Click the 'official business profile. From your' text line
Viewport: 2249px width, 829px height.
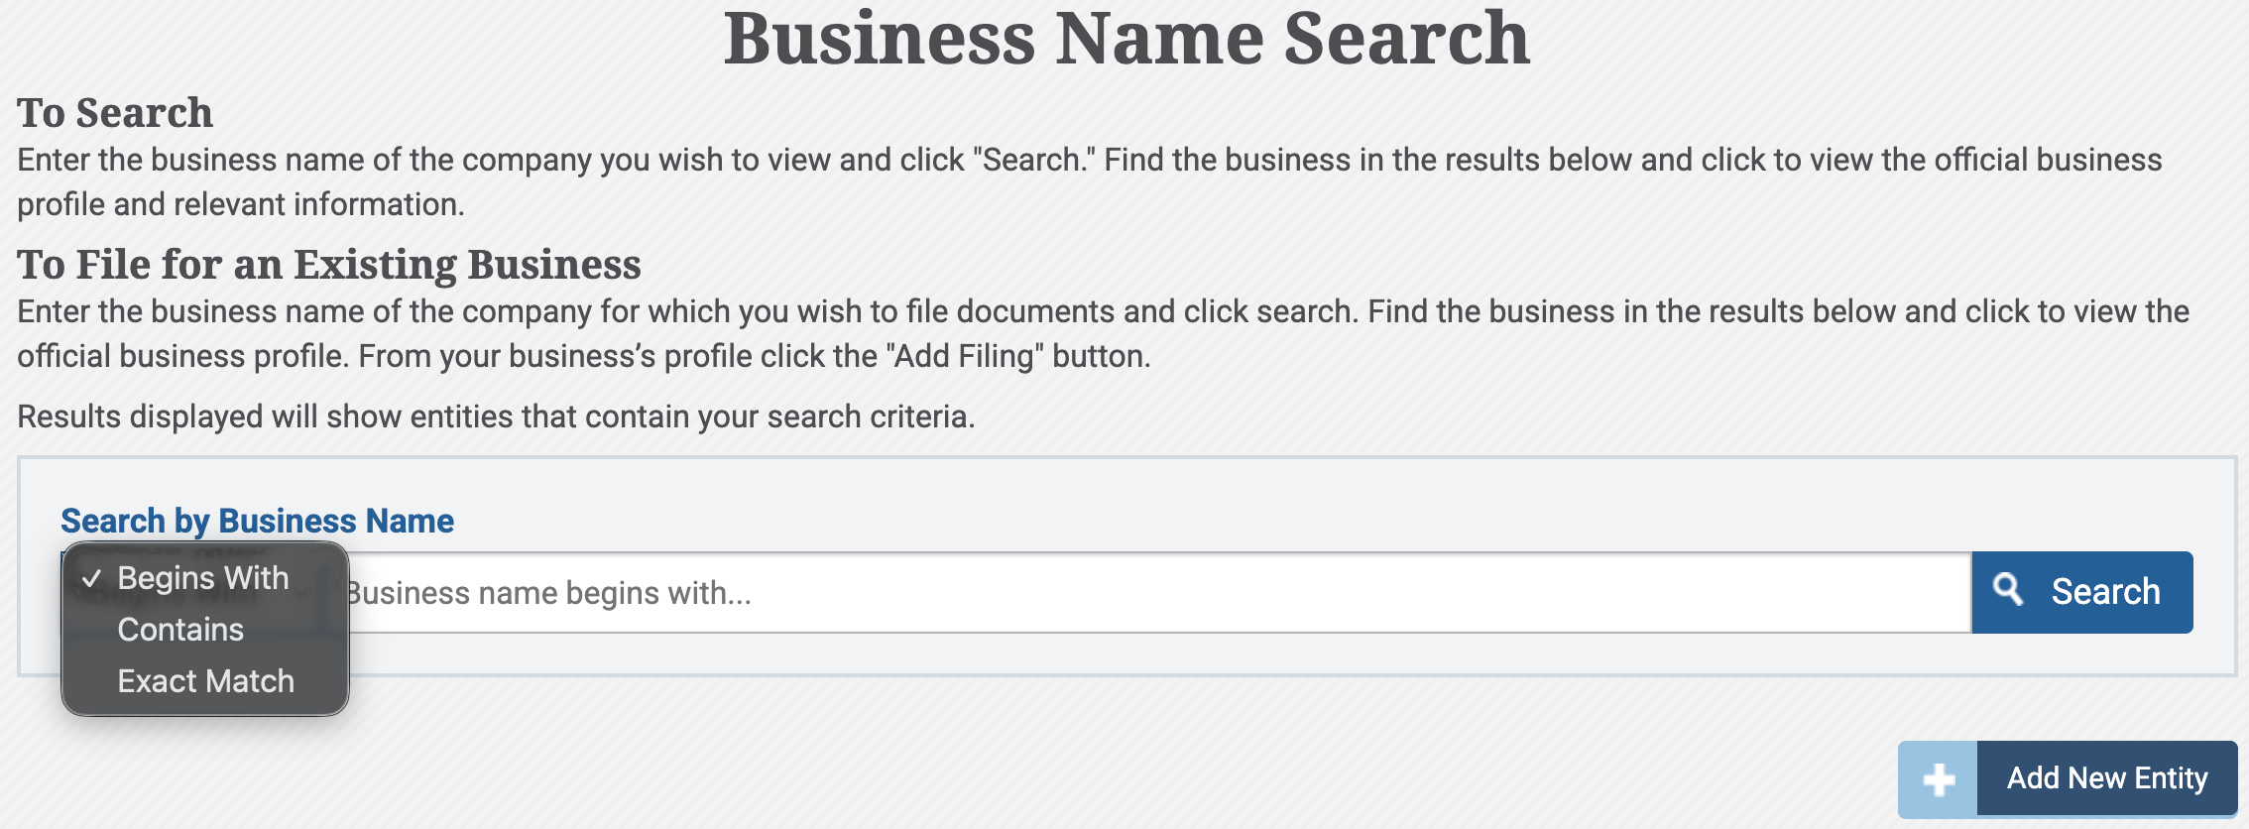(584, 356)
